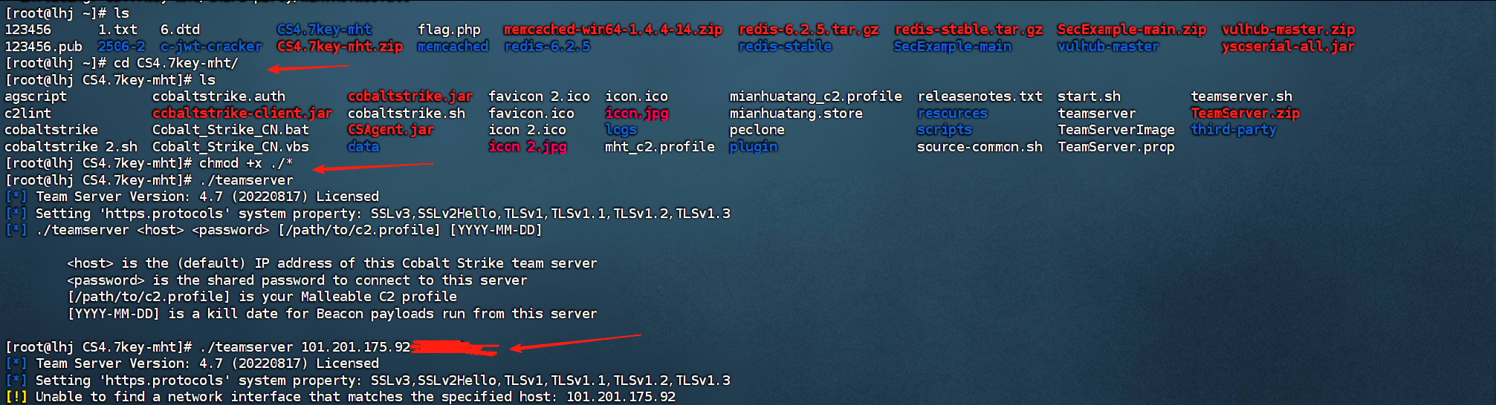Image resolution: width=1496 pixels, height=405 pixels.
Task: Click the blue plugin directory name
Action: pos(754,147)
